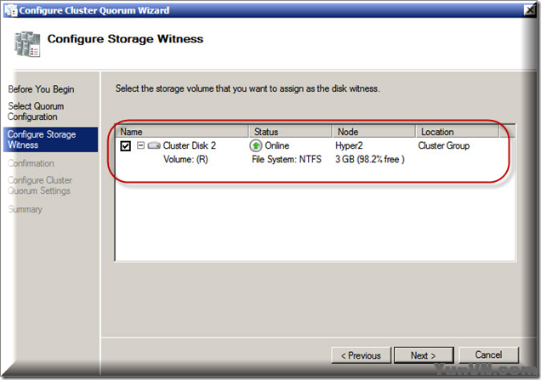Toggle the Cluster Disk 2 checkbox

[126, 146]
